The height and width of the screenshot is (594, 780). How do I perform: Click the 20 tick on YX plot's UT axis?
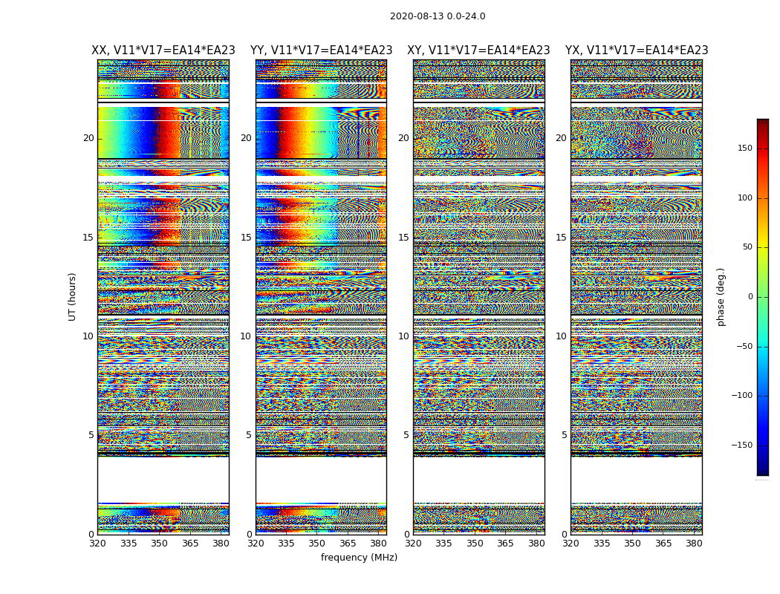click(x=561, y=138)
